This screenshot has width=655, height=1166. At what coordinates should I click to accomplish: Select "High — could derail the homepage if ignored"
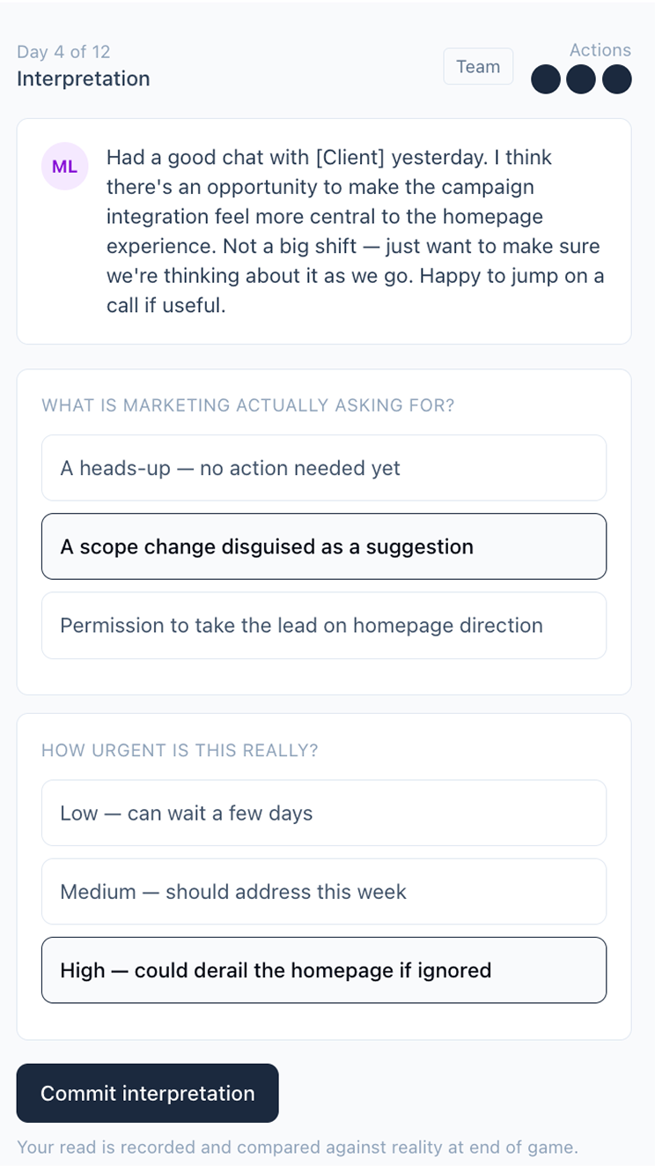[x=324, y=969]
